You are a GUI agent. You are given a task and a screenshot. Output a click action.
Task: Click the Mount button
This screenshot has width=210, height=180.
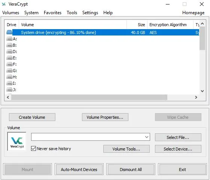click(x=27, y=170)
